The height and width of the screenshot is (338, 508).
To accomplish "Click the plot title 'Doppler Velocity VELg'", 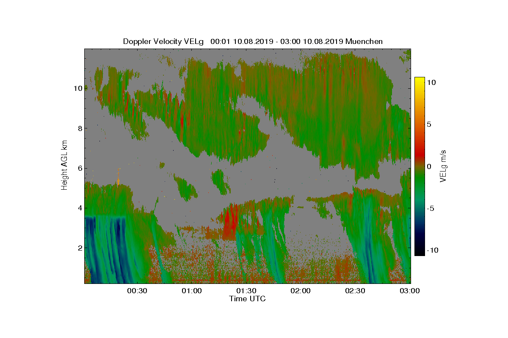I will pyautogui.click(x=163, y=41).
